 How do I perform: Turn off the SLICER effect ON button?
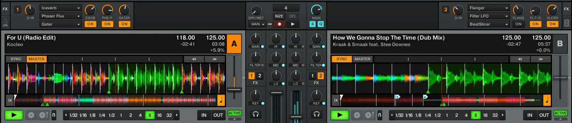(x=553, y=24)
